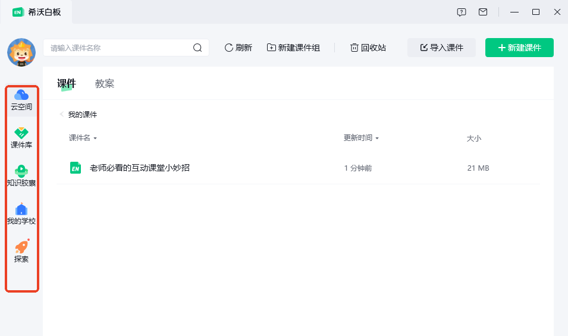
Task: Click the 导入课件 import button
Action: tap(441, 48)
